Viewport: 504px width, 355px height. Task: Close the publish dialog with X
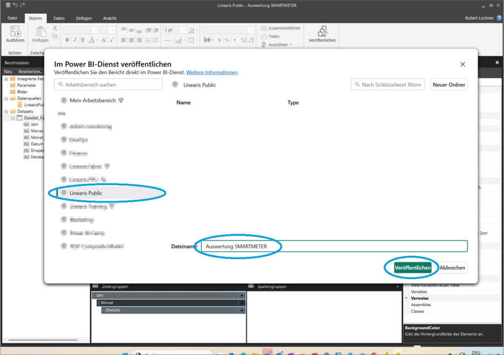click(x=462, y=64)
